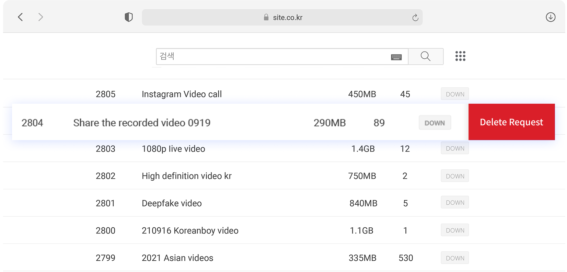Viewport: 567px width, 272px height.
Task: Open the privacy shield report
Action: [129, 17]
